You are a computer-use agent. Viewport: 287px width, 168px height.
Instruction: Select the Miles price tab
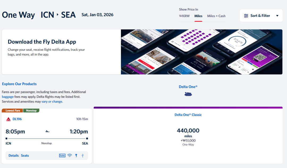pos(198,16)
